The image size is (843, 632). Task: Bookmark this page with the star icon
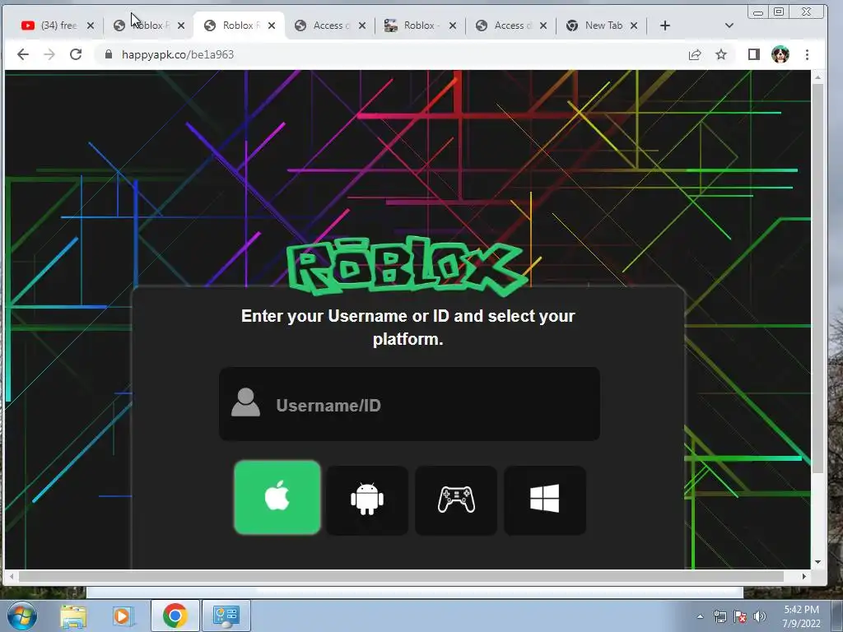coord(721,54)
